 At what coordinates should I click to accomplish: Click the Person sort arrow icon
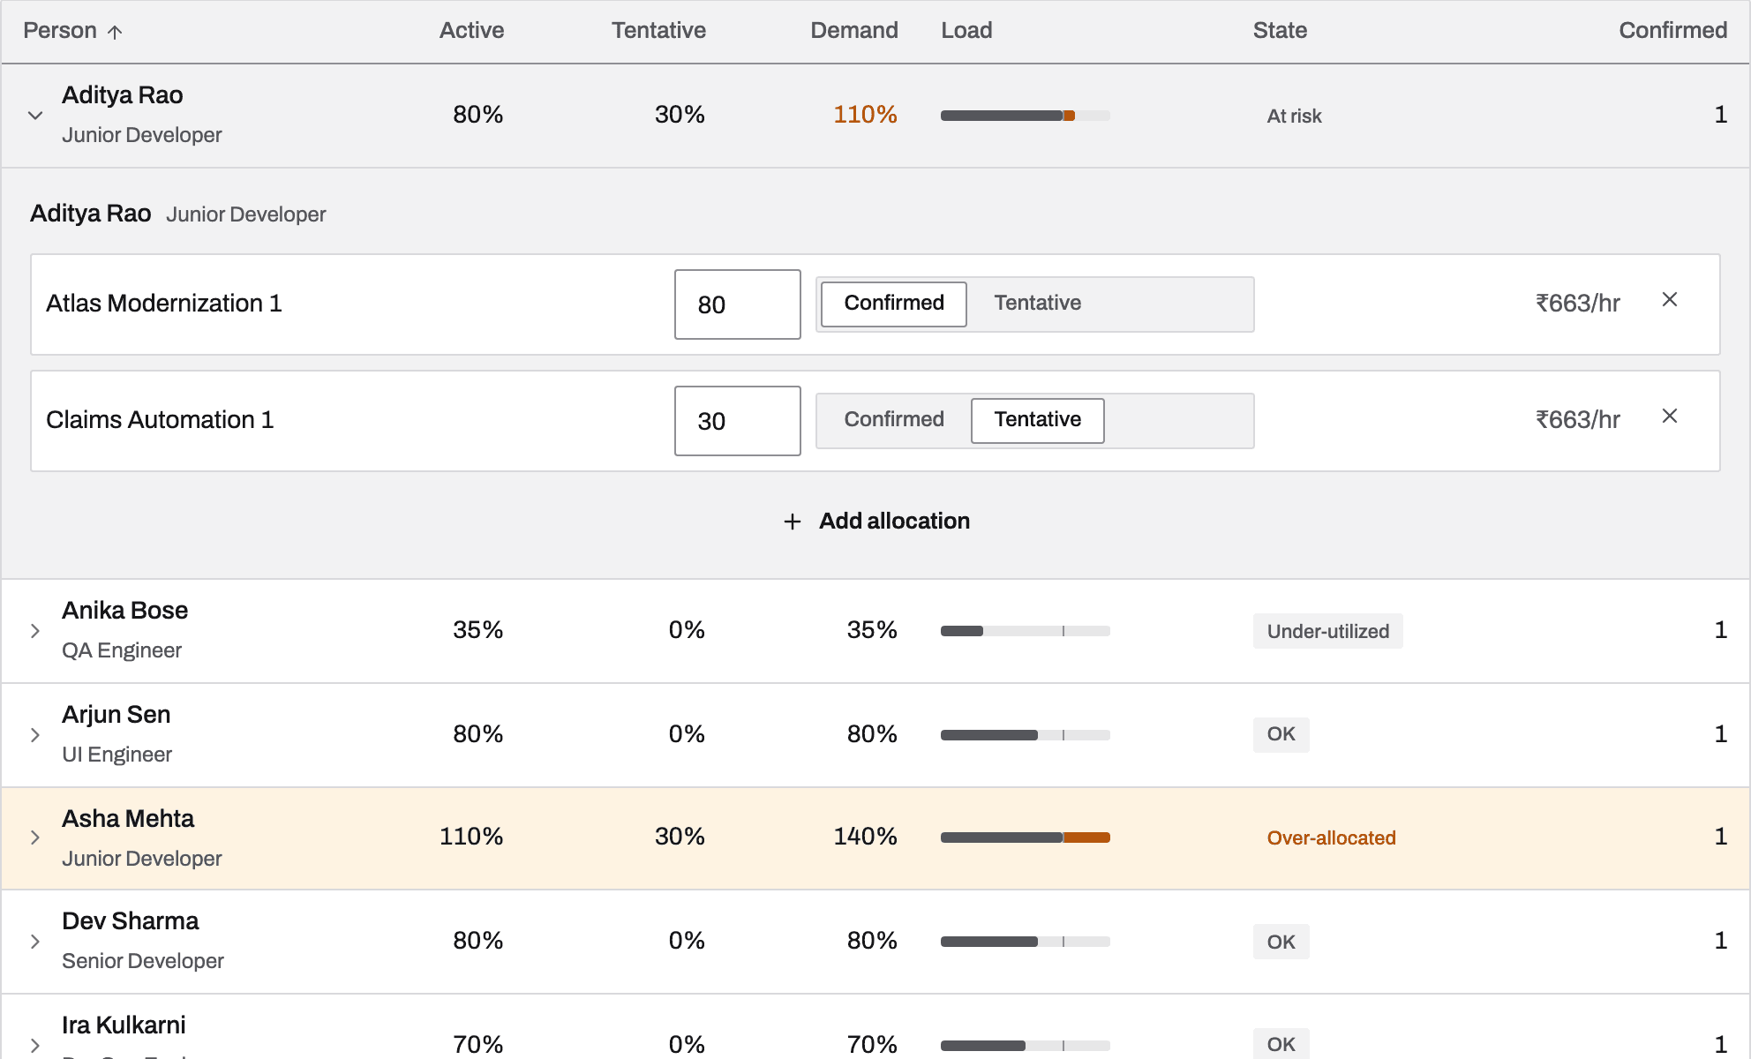[x=115, y=32]
